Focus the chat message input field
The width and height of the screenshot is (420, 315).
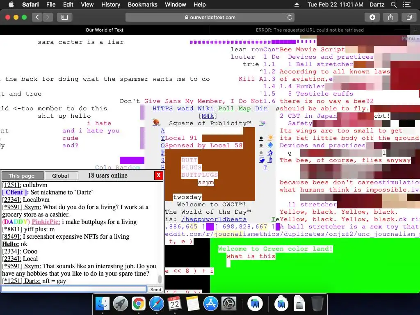[74, 289]
